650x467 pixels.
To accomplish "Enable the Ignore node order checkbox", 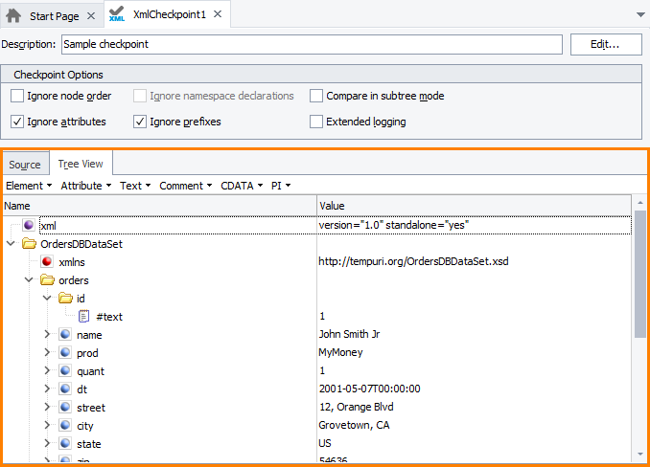I will tap(17, 96).
